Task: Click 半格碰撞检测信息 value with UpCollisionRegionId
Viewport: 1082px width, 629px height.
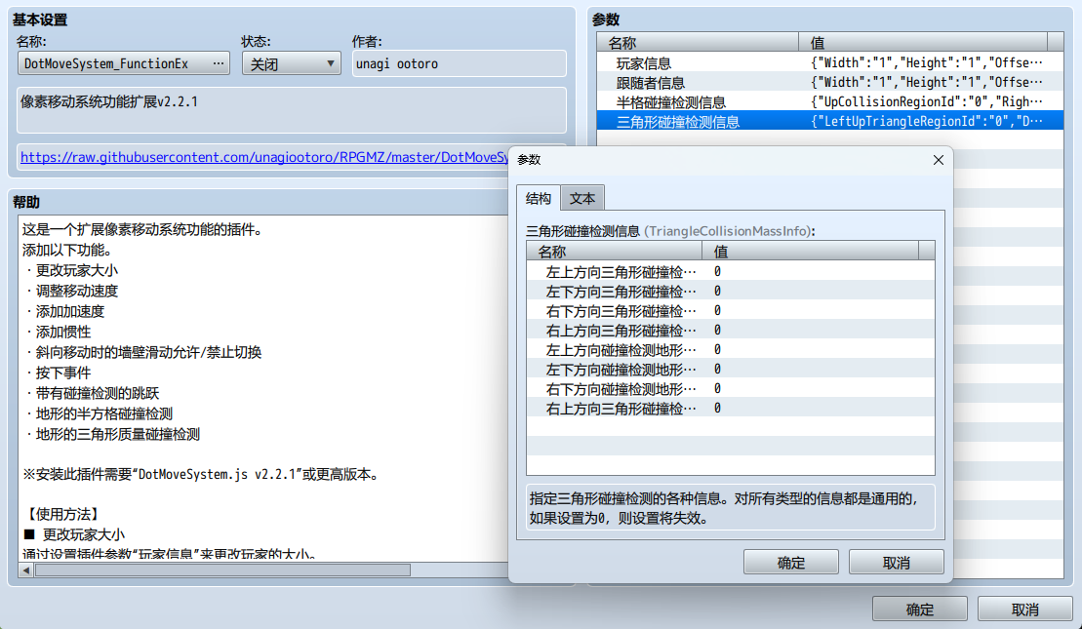Action: pos(926,102)
